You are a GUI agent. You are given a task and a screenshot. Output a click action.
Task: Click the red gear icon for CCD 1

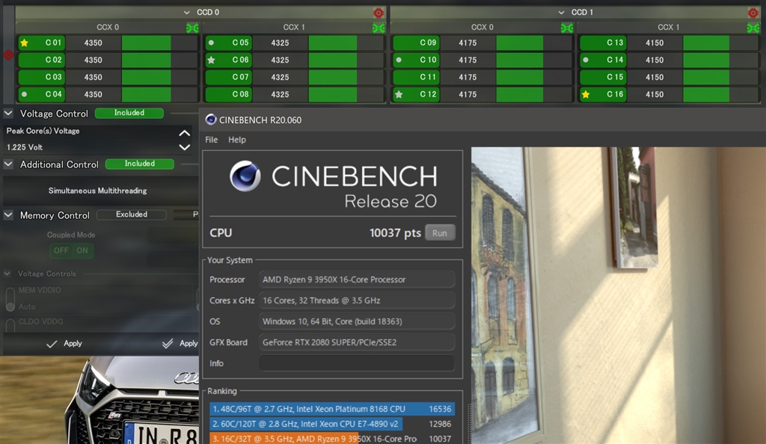click(x=753, y=13)
